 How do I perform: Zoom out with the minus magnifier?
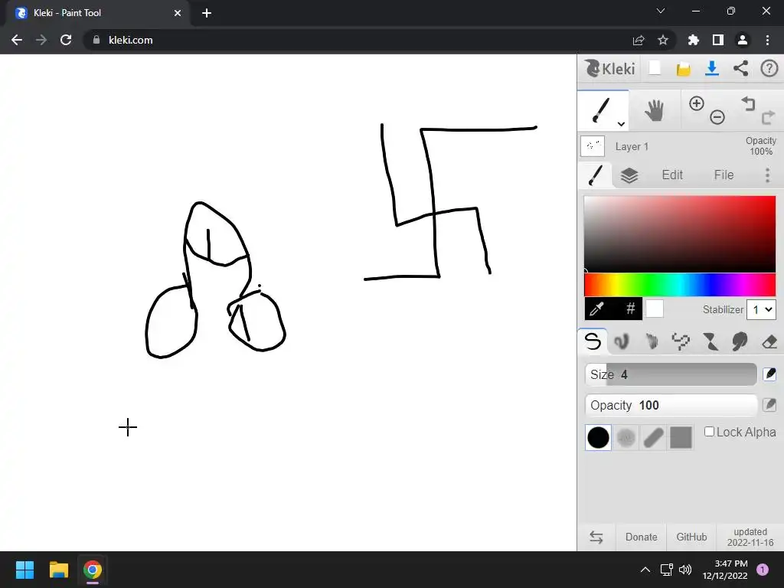point(717,117)
